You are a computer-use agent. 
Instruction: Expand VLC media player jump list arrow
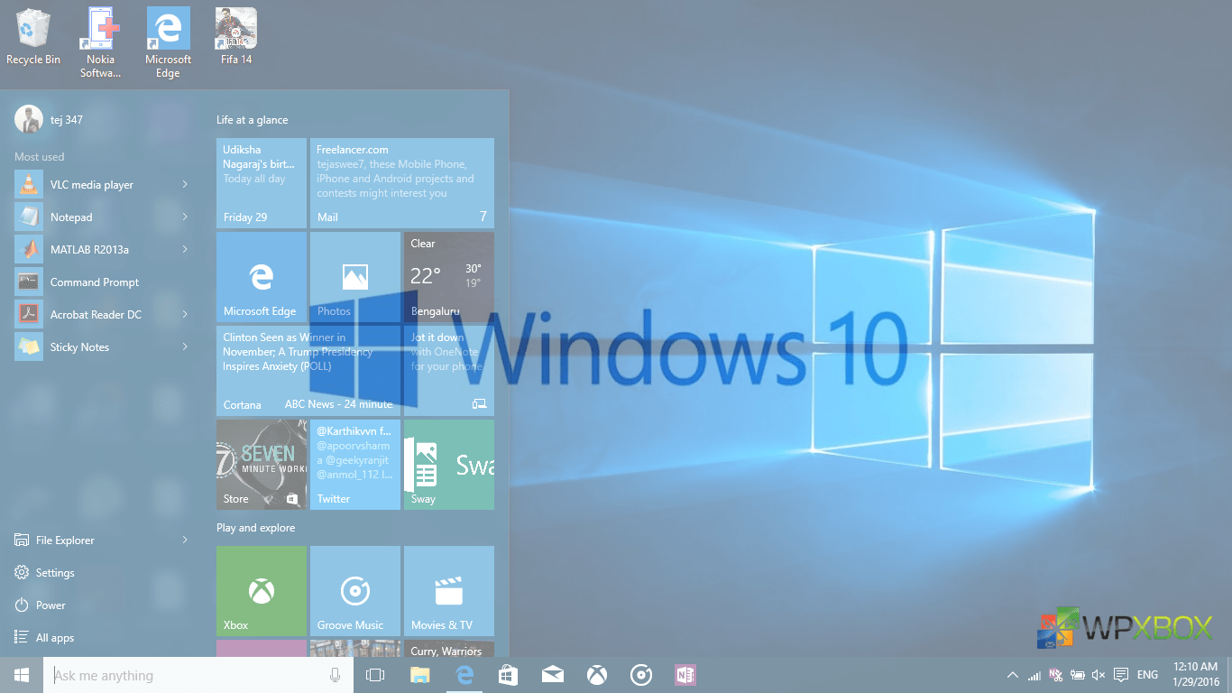[x=185, y=185]
